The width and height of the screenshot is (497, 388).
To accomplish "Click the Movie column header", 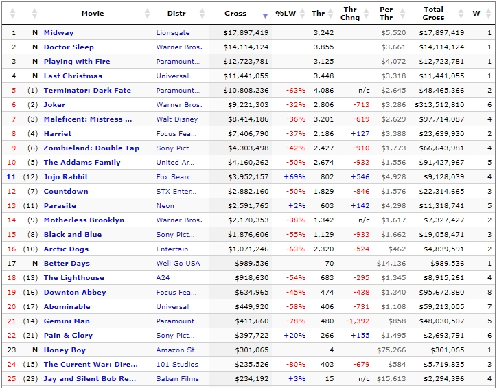I will pos(93,13).
